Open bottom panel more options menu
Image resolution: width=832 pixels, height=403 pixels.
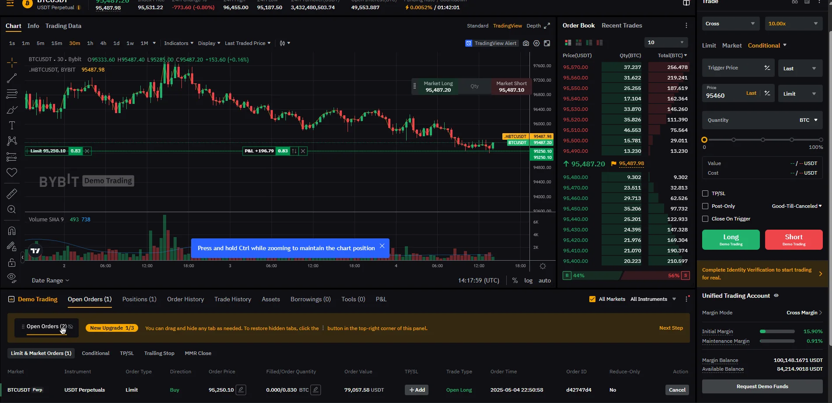click(687, 299)
